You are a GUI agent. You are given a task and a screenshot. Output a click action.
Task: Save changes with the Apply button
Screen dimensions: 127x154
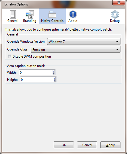[x=110, y=145]
